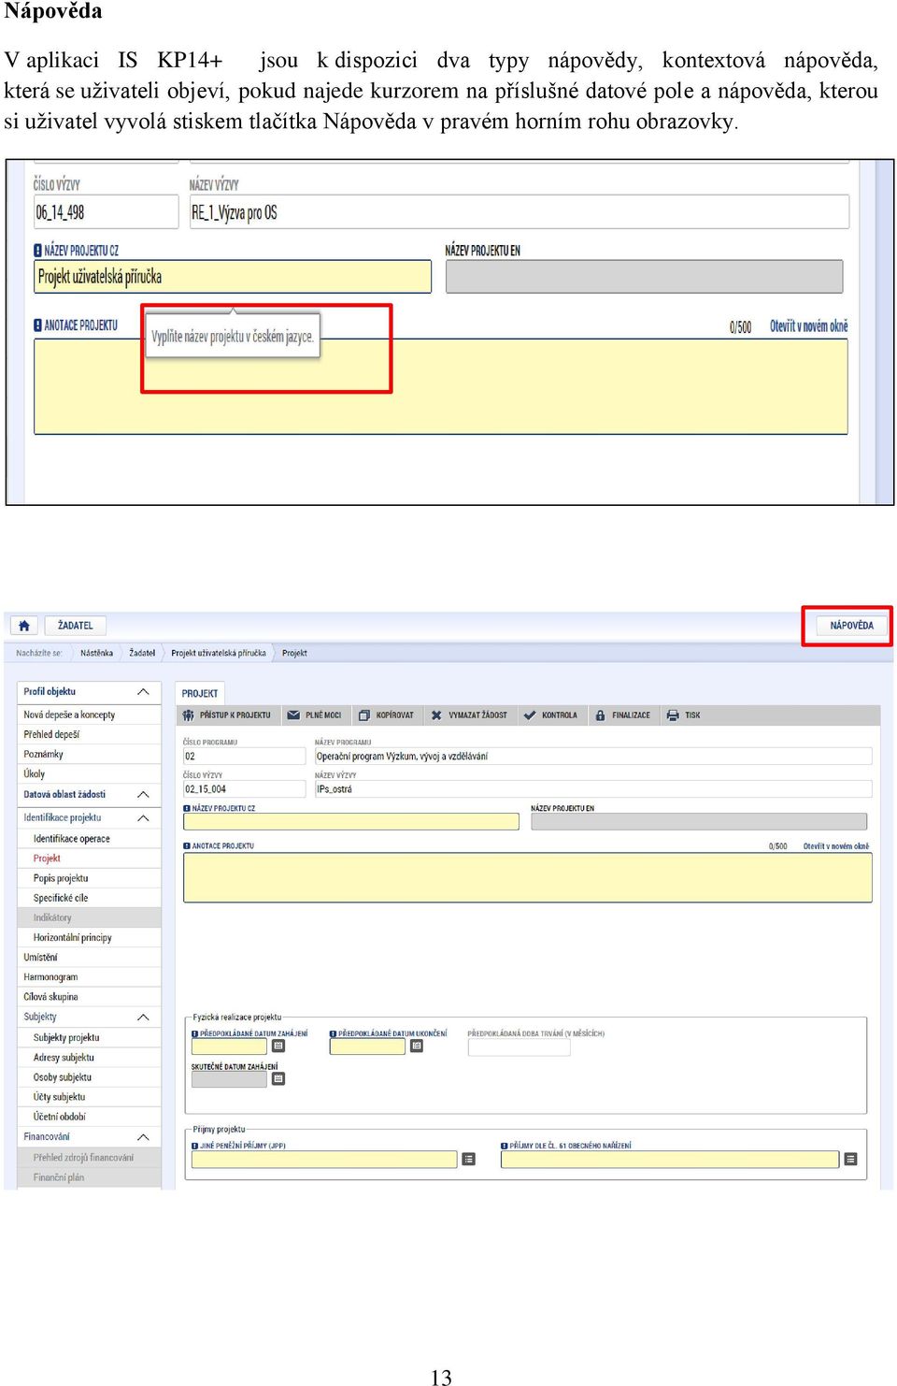Go to Žadatel breadcrumb
The width and height of the screenshot is (897, 1386).
coord(142,653)
